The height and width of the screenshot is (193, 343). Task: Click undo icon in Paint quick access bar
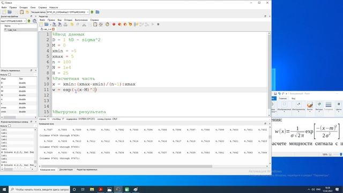click(279, 94)
